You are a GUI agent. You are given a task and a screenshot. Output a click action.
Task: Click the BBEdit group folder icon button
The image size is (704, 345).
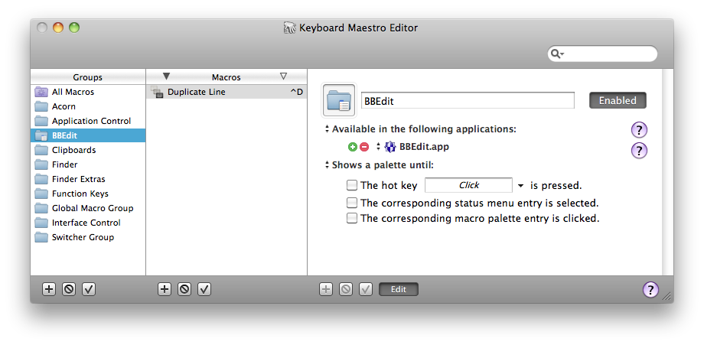tap(339, 100)
